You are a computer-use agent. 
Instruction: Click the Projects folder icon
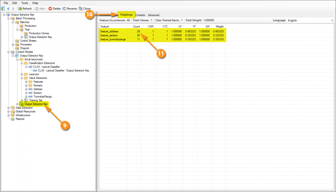17,48
